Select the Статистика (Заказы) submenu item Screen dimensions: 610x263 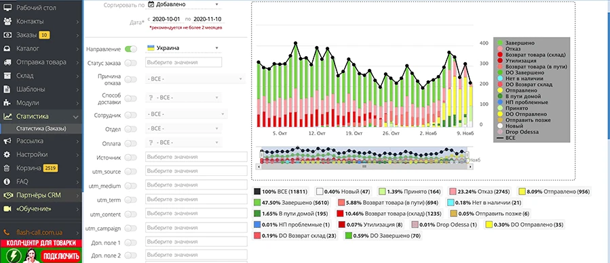tap(41, 128)
